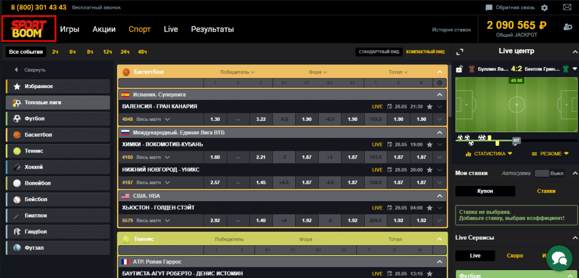The height and width of the screenshot is (278, 579).
Task: Select Хоккей in the sidebar
Action: click(x=58, y=167)
